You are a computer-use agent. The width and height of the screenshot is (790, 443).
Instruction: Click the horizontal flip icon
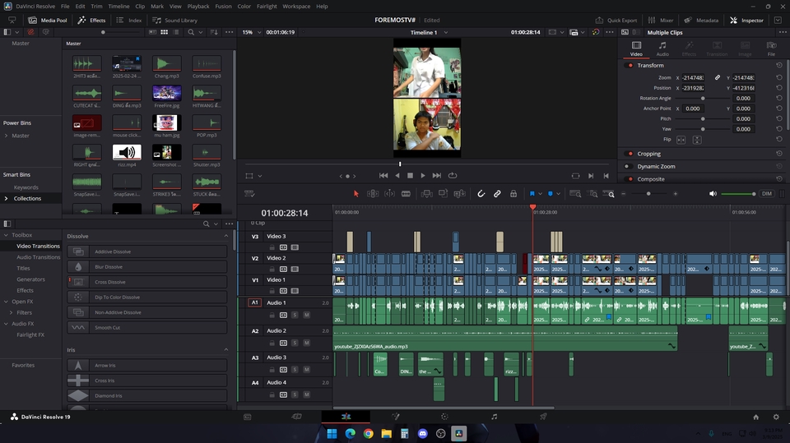click(683, 140)
